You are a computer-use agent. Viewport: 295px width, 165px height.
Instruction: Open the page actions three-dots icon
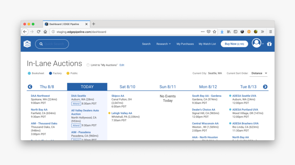[202, 32]
